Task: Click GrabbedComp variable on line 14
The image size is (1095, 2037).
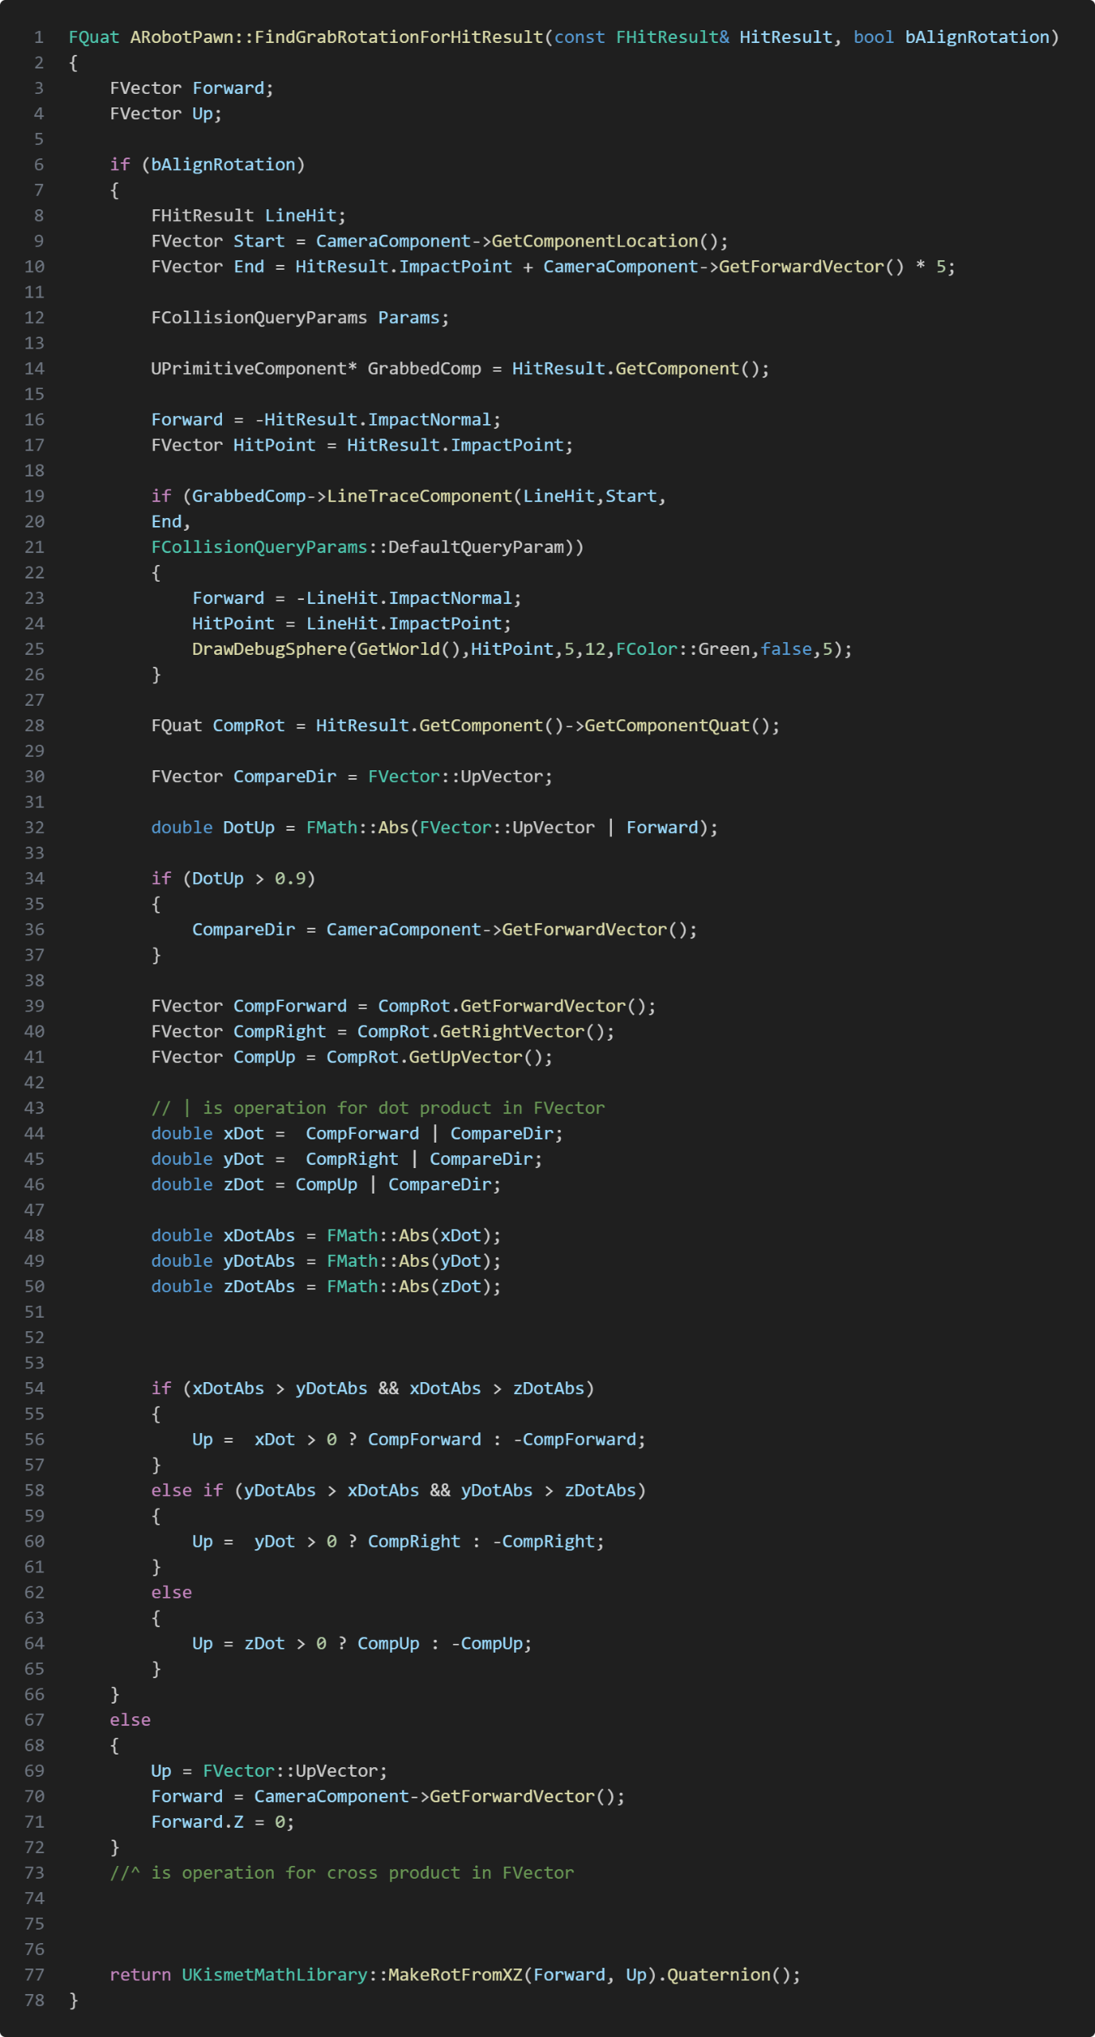Action: coord(423,369)
